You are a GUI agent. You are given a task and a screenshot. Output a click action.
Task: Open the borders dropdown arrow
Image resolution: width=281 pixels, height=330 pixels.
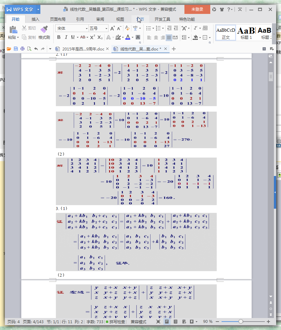(x=210, y=38)
